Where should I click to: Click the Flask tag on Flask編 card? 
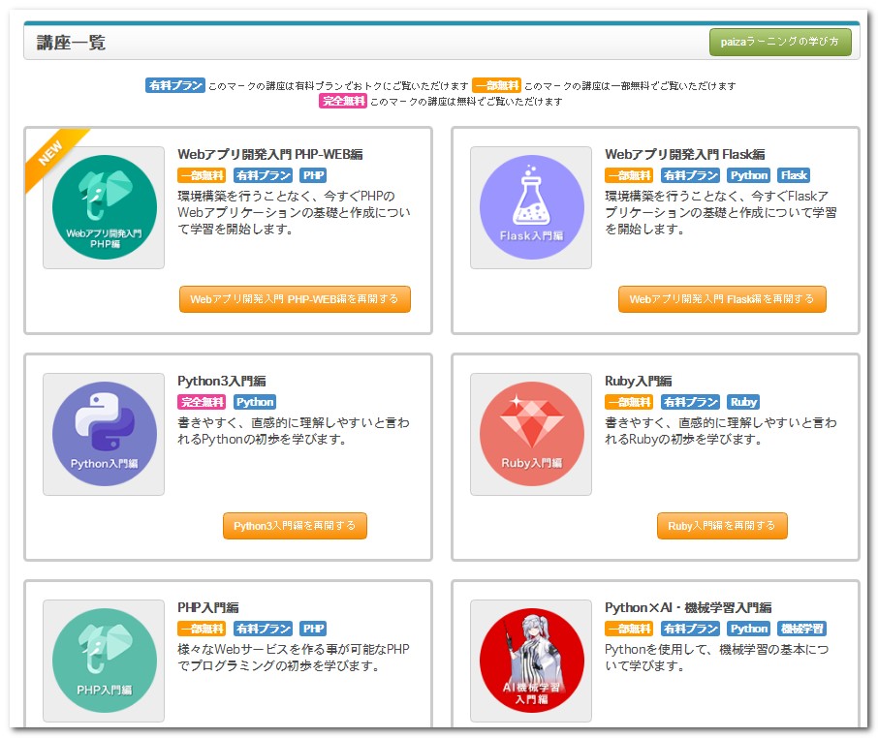click(x=794, y=175)
